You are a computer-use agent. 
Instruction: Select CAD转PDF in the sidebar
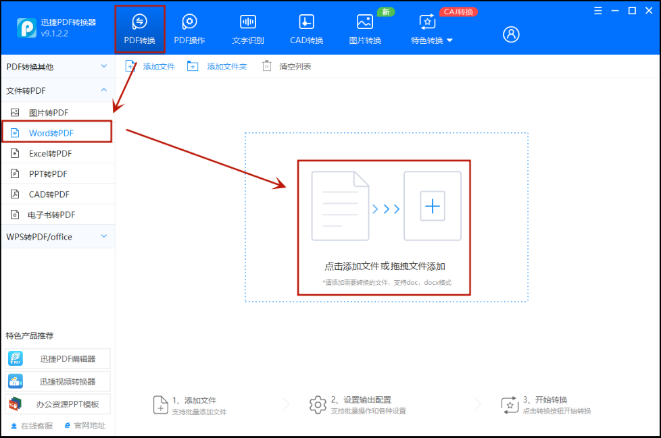click(x=57, y=194)
